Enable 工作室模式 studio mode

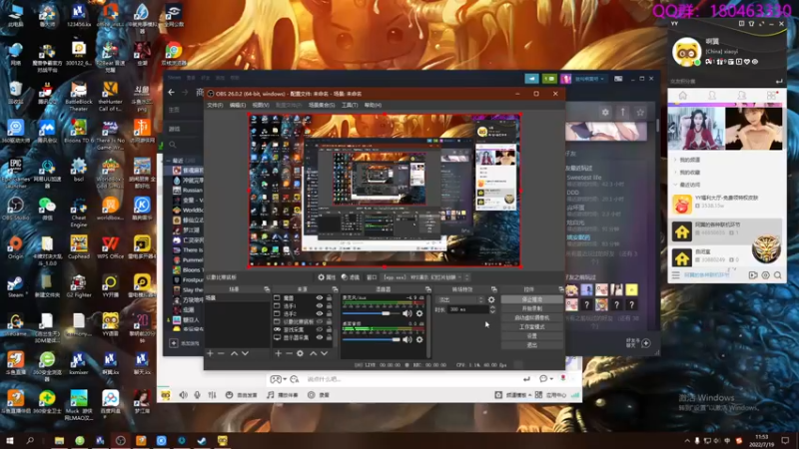tap(531, 327)
